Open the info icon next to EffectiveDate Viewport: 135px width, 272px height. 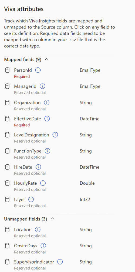pos(47,119)
